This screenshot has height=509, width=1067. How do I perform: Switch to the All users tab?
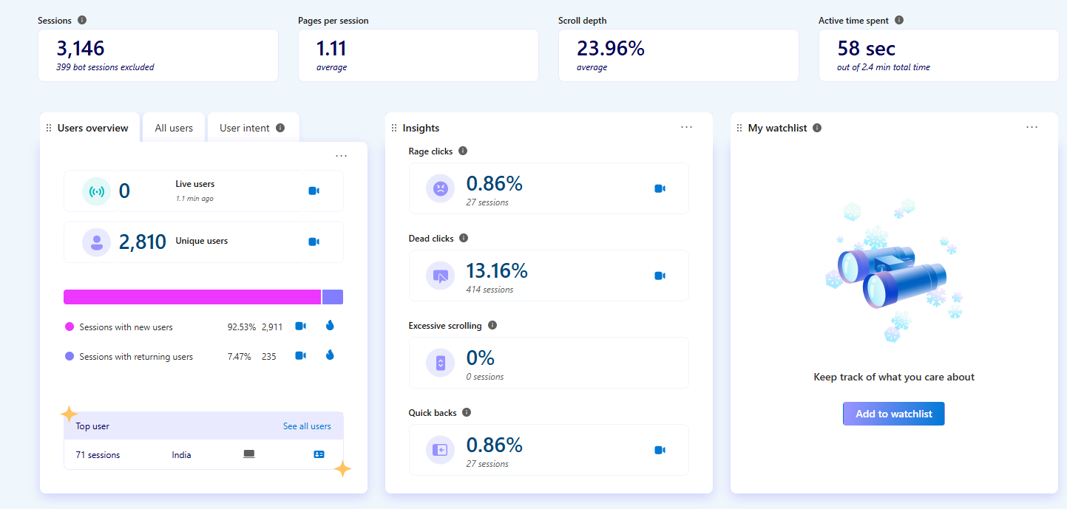click(x=174, y=128)
